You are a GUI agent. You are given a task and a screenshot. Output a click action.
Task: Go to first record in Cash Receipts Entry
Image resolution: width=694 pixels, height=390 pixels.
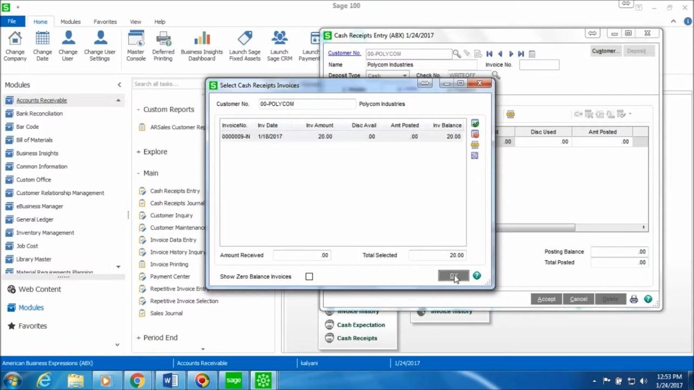[489, 54]
